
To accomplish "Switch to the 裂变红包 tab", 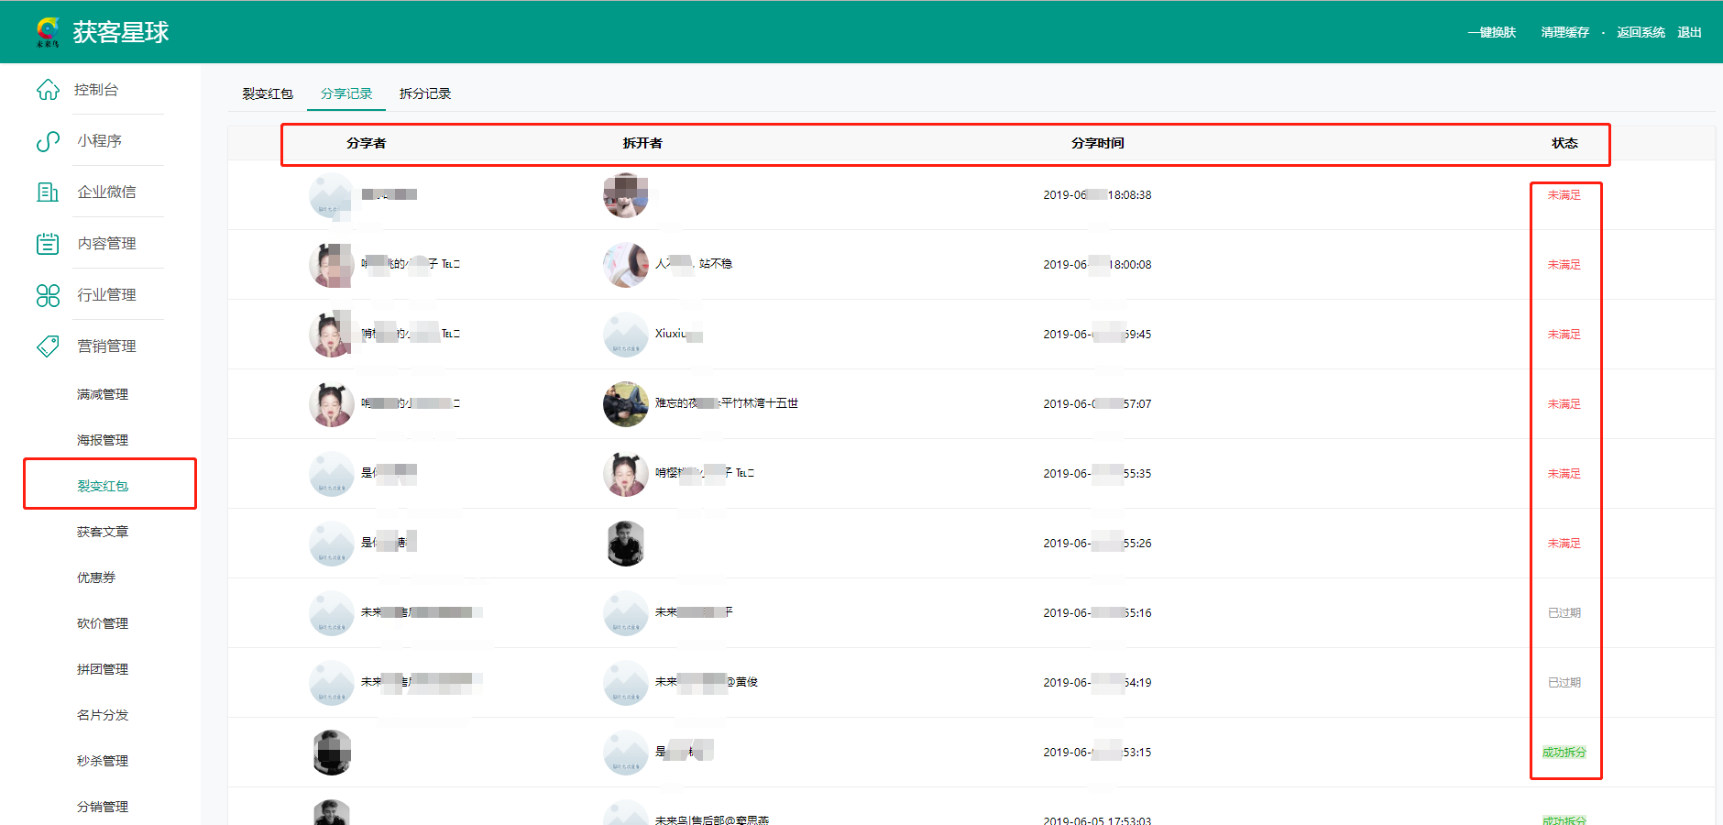I will click(x=268, y=93).
